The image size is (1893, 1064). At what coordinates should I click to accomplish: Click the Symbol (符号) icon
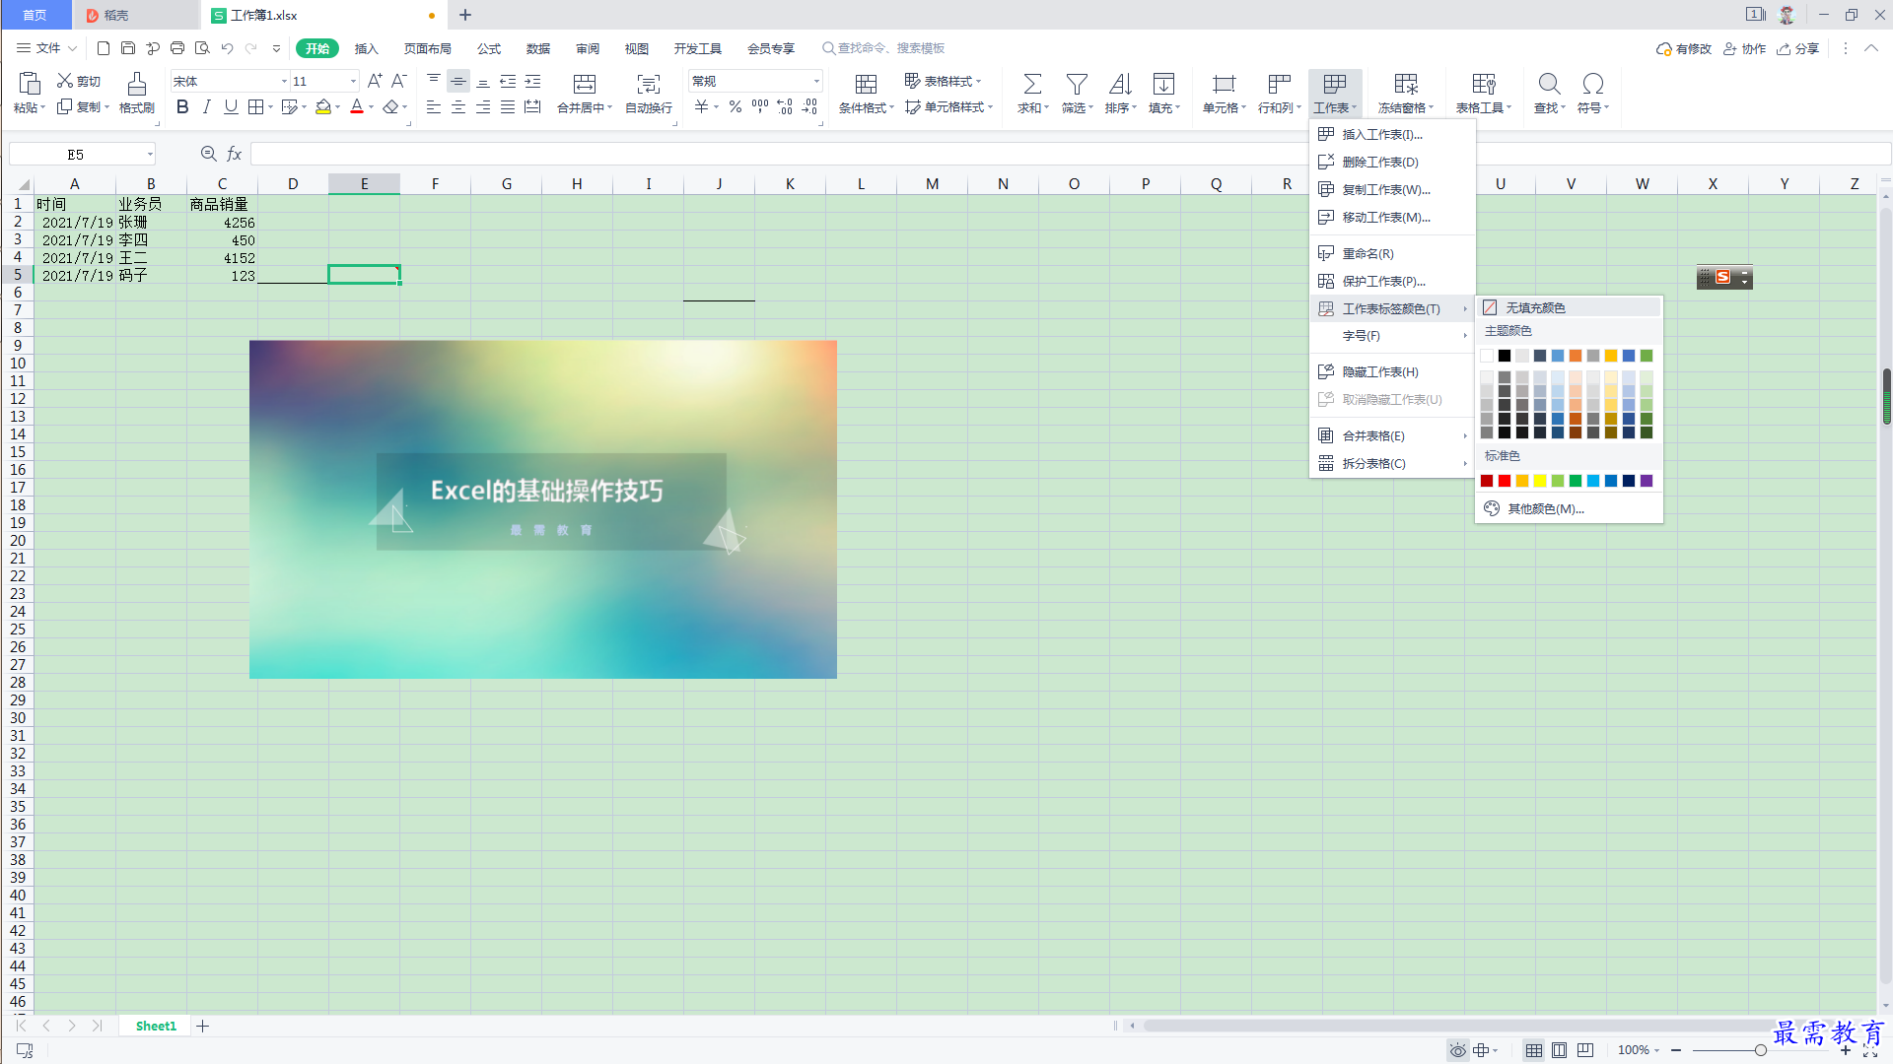(x=1593, y=84)
